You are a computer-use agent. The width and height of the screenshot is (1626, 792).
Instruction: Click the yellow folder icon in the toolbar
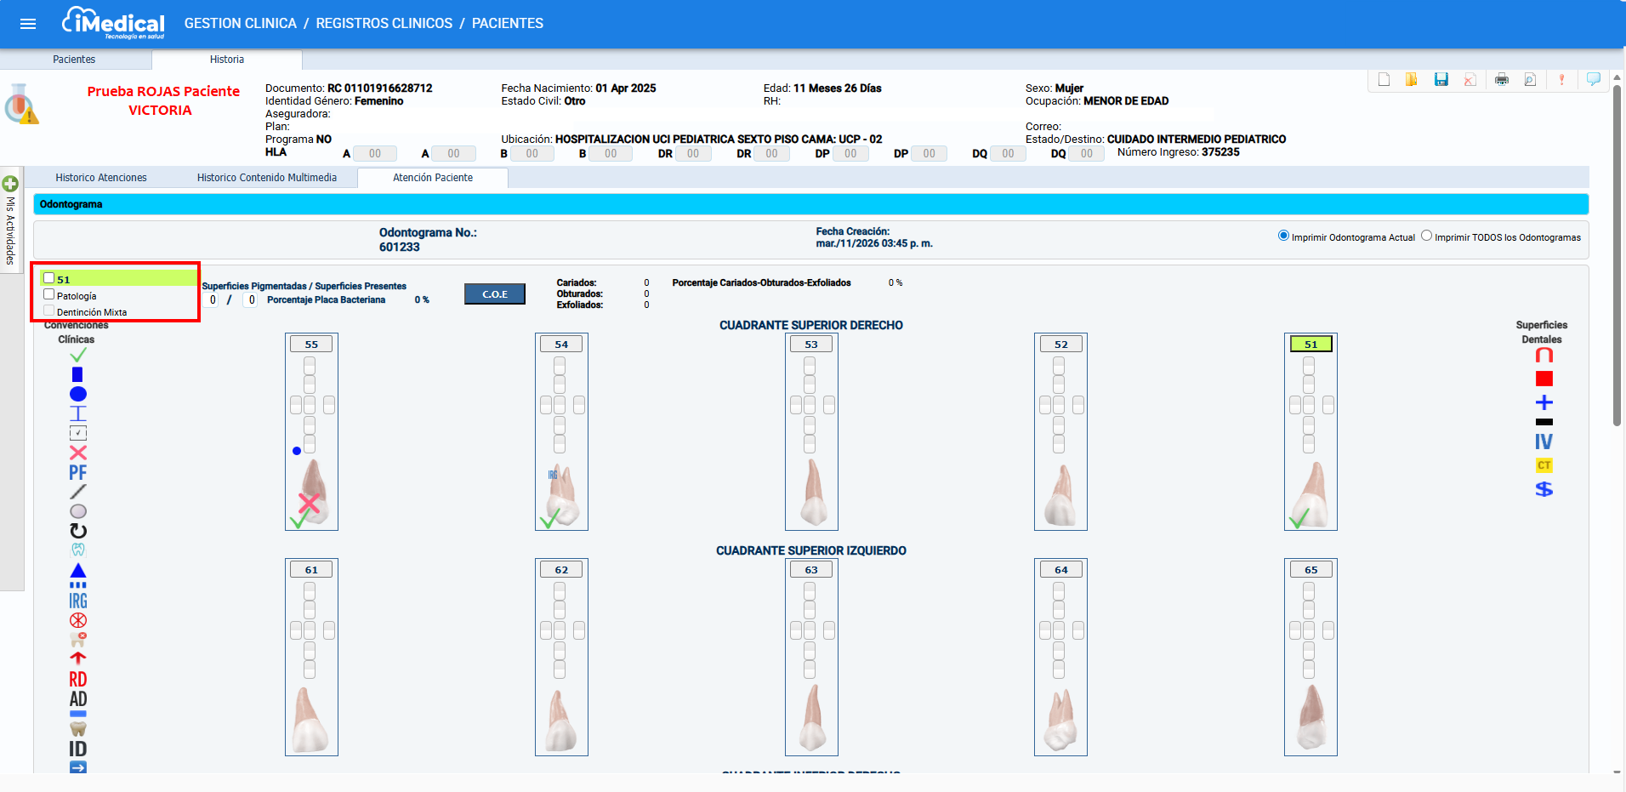(x=1412, y=80)
